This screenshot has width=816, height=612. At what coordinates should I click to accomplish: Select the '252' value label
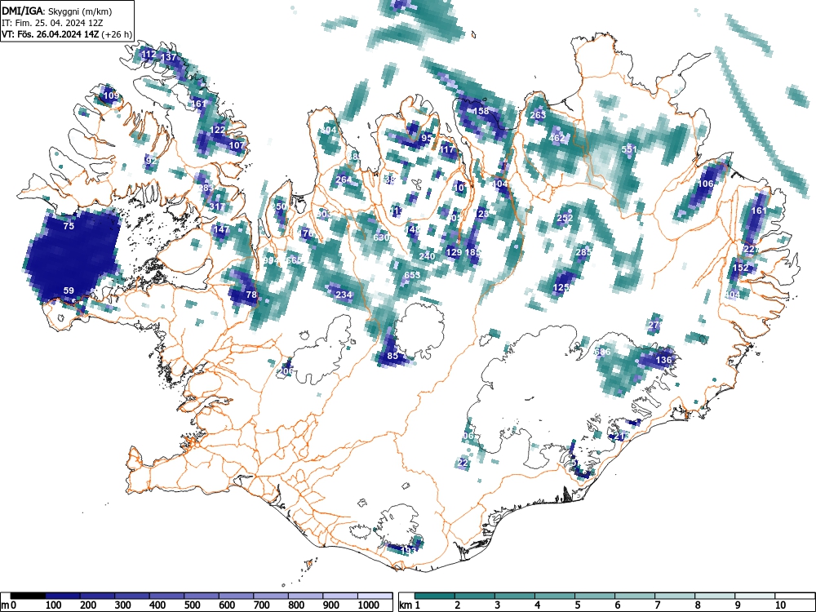tap(565, 218)
